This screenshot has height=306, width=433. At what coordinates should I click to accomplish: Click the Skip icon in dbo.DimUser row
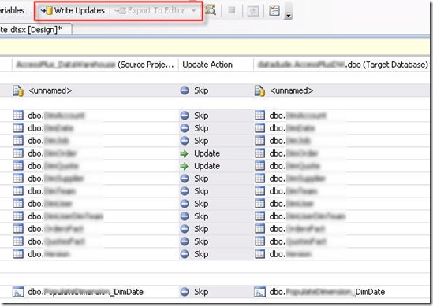[185, 204]
